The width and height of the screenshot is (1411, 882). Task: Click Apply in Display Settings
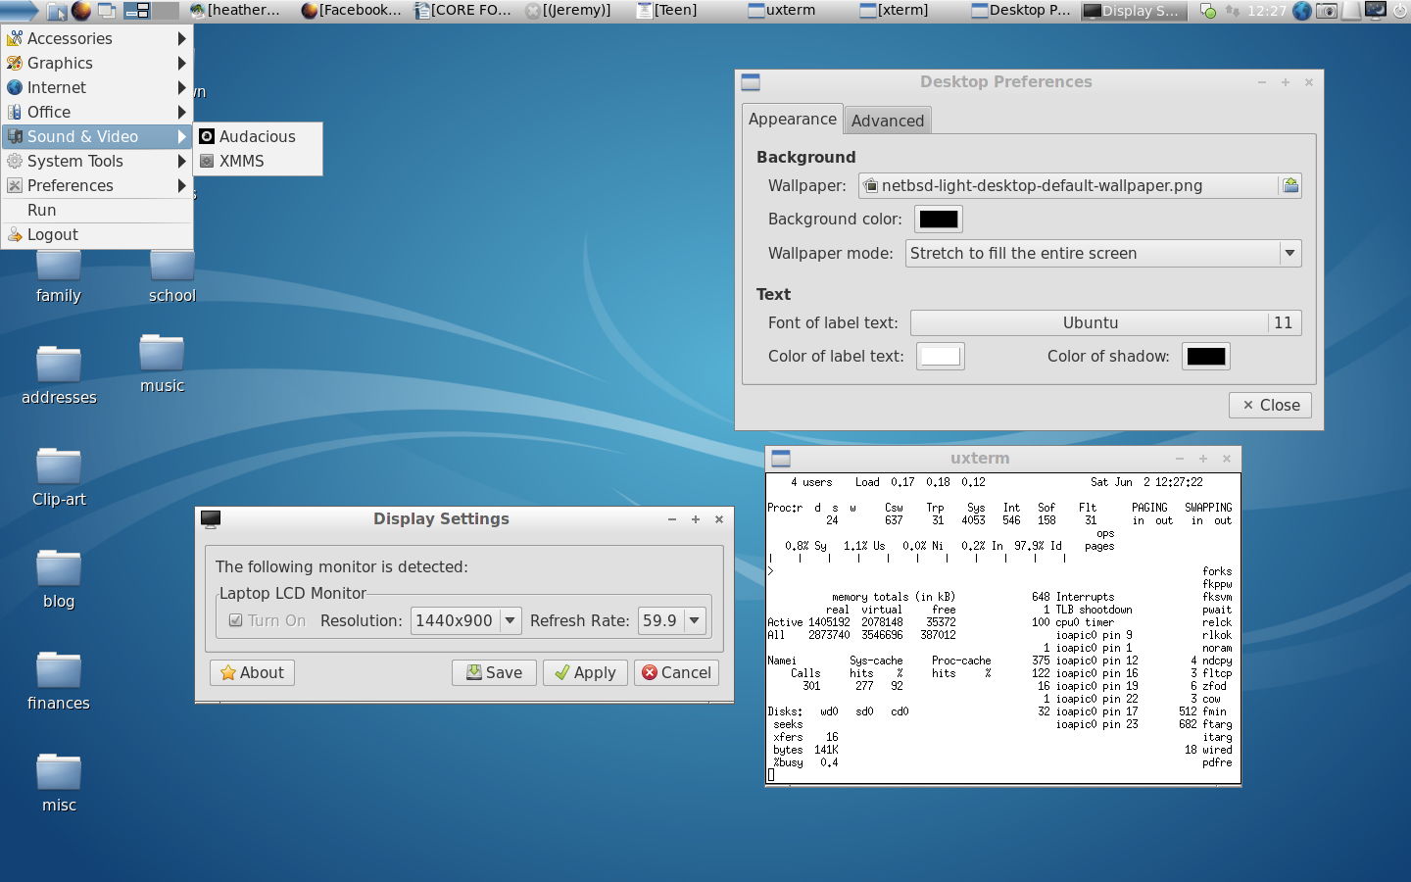click(585, 672)
